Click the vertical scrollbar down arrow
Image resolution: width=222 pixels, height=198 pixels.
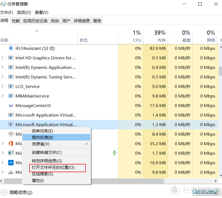point(220,175)
